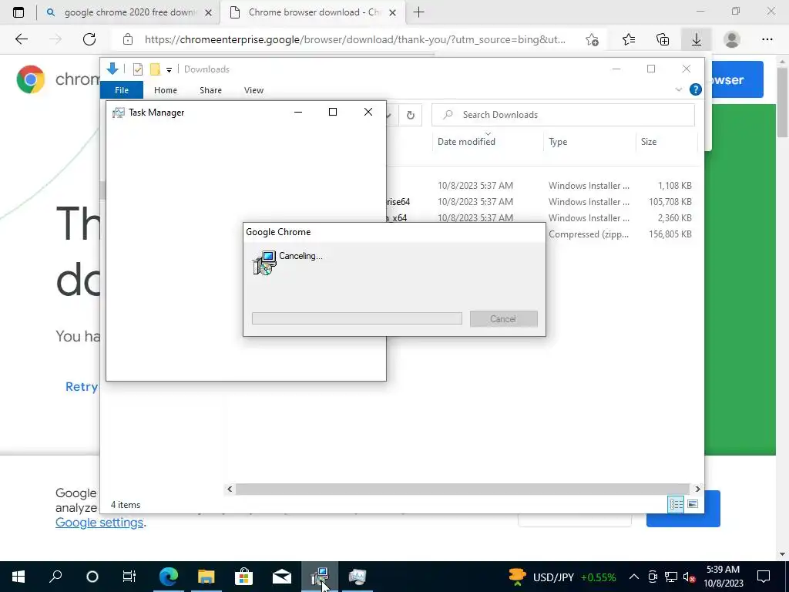Image resolution: width=789 pixels, height=592 pixels.
Task: Open Edge Settings and more menu
Action: pos(767,39)
